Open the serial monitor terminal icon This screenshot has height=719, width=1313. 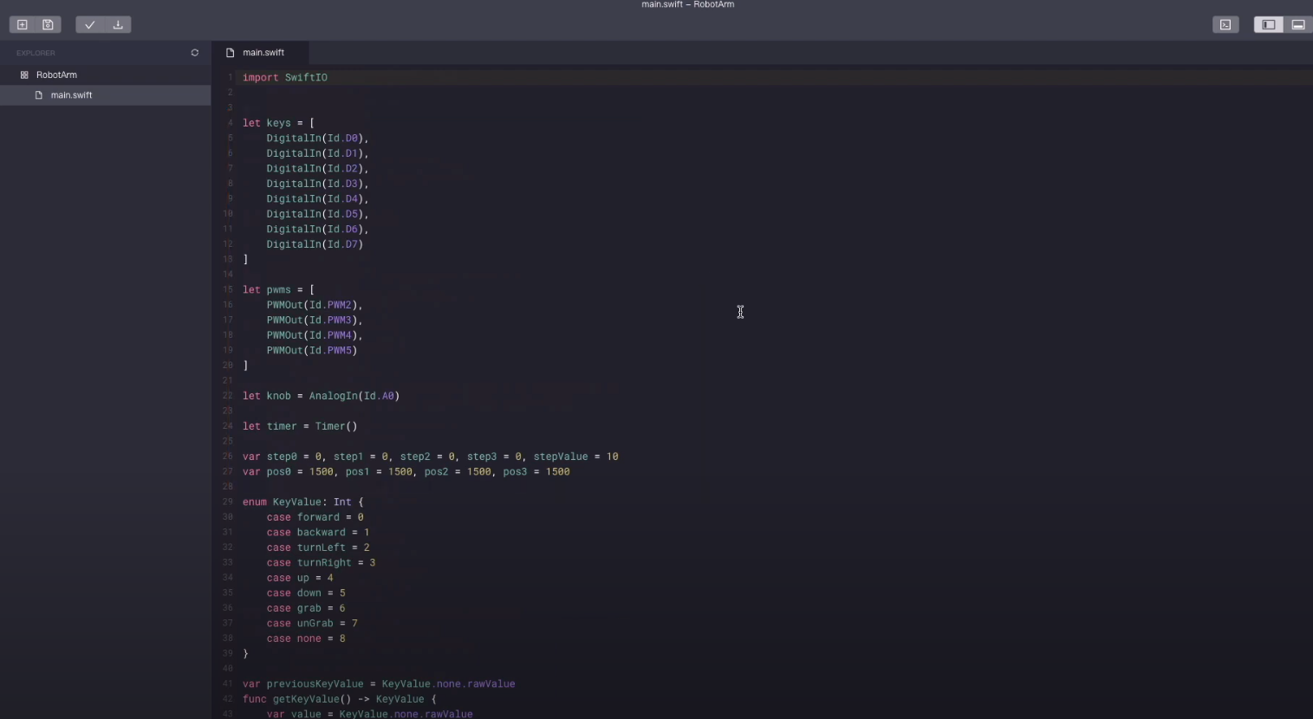[1225, 24]
